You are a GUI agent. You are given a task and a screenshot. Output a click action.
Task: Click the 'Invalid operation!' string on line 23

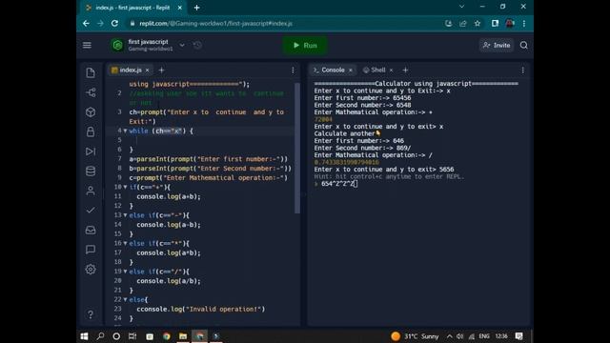[224, 309]
